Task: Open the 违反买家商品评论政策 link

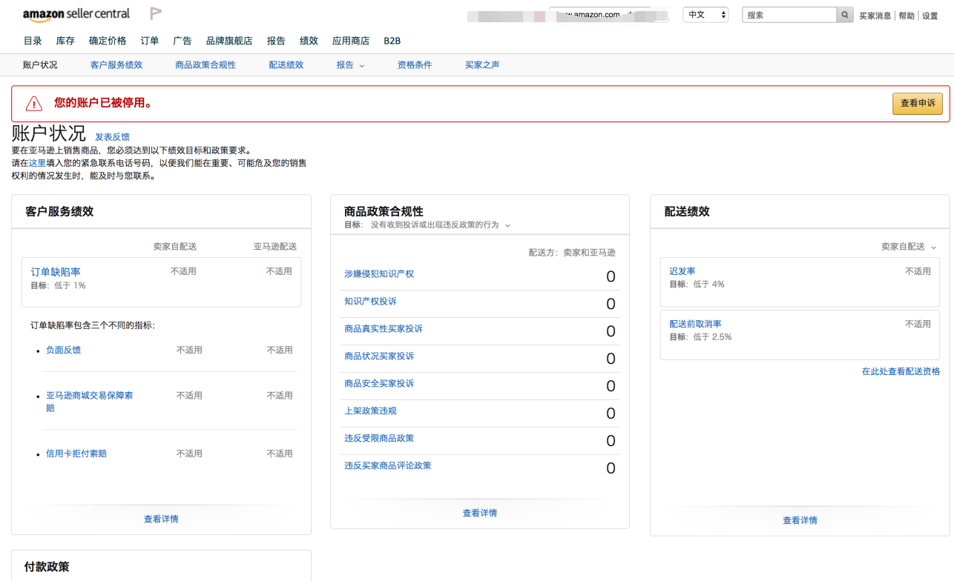Action: [388, 466]
